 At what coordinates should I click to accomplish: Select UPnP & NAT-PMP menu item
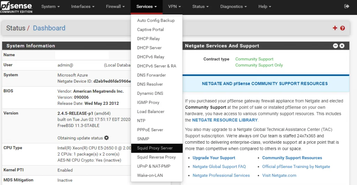pos(157,166)
